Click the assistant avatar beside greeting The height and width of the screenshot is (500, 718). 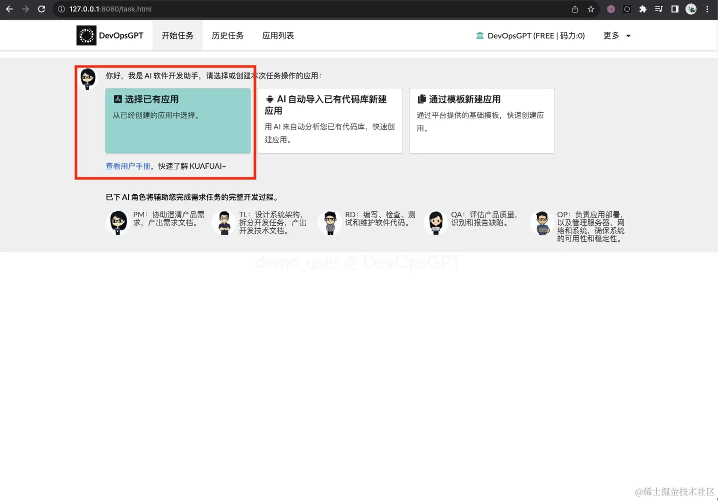pyautogui.click(x=88, y=79)
